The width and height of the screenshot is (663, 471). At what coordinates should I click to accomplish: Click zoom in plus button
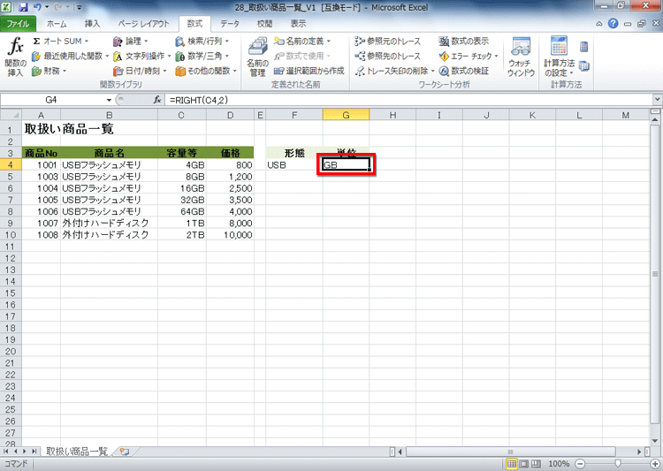(x=655, y=464)
